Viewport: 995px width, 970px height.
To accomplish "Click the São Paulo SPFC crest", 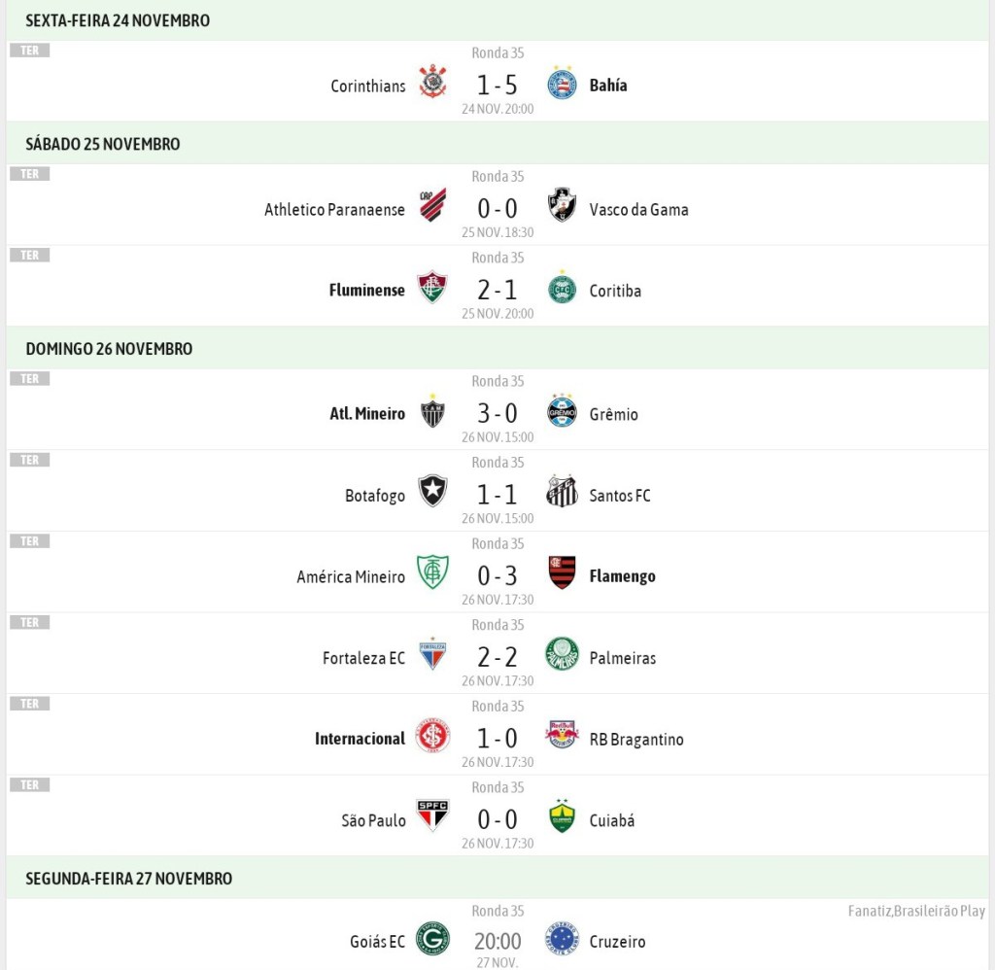I will click(x=432, y=816).
